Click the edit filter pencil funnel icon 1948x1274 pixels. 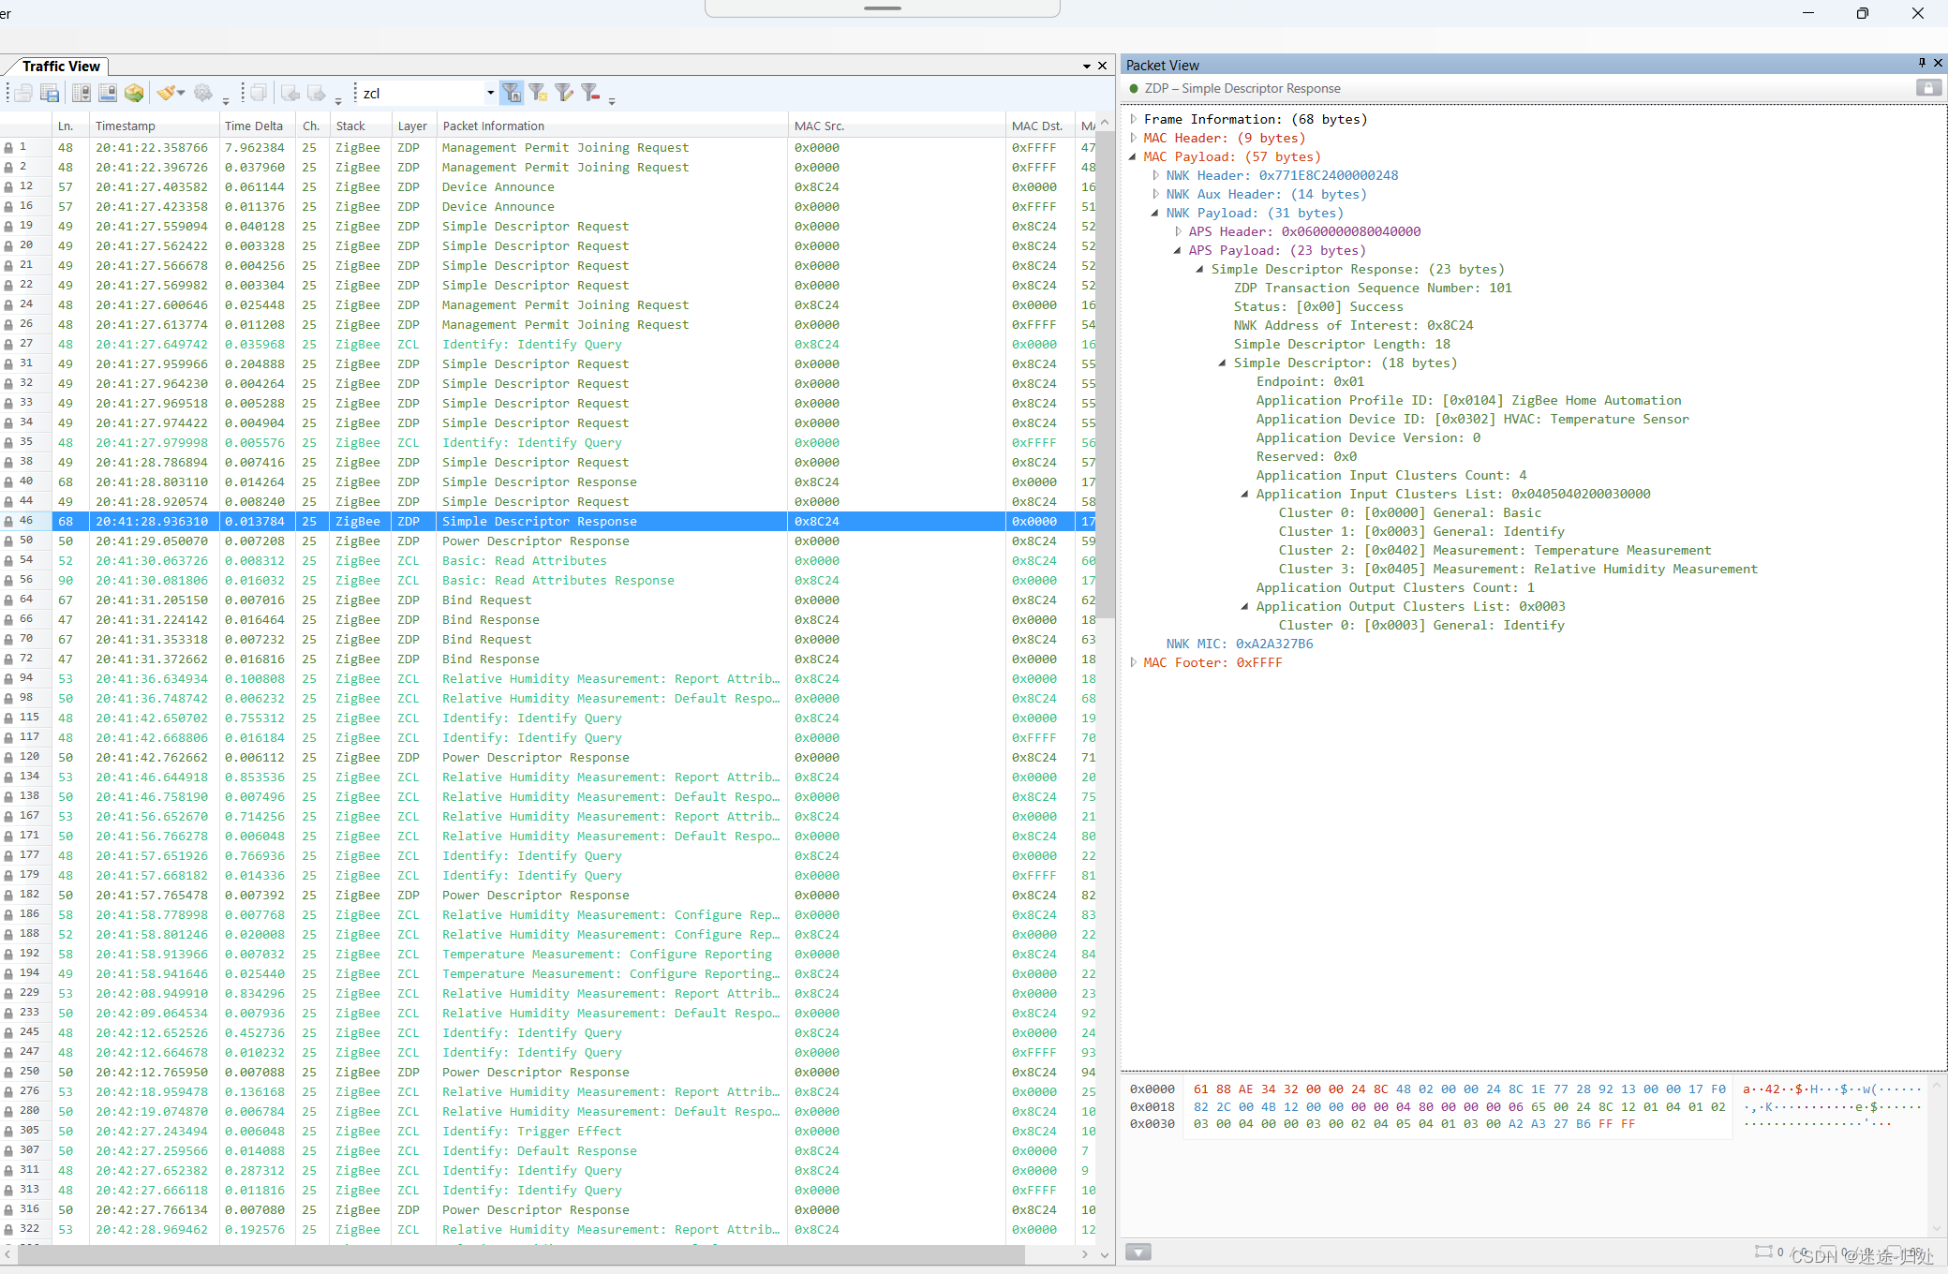pos(564,93)
